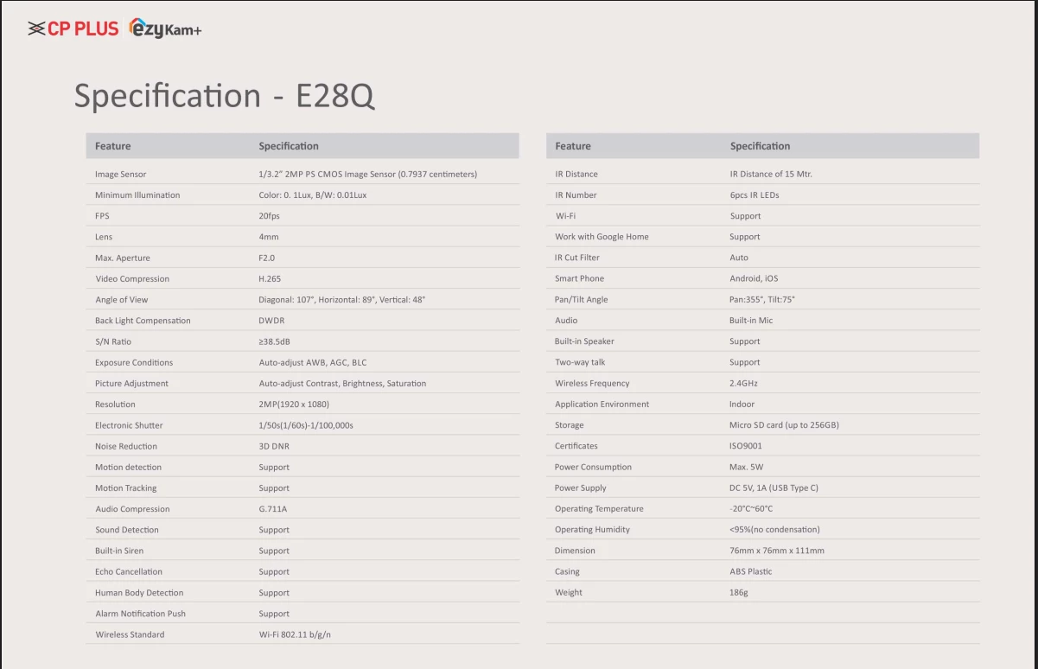Click the left table's Feature column header
This screenshot has height=669, width=1038.
pyautogui.click(x=113, y=146)
